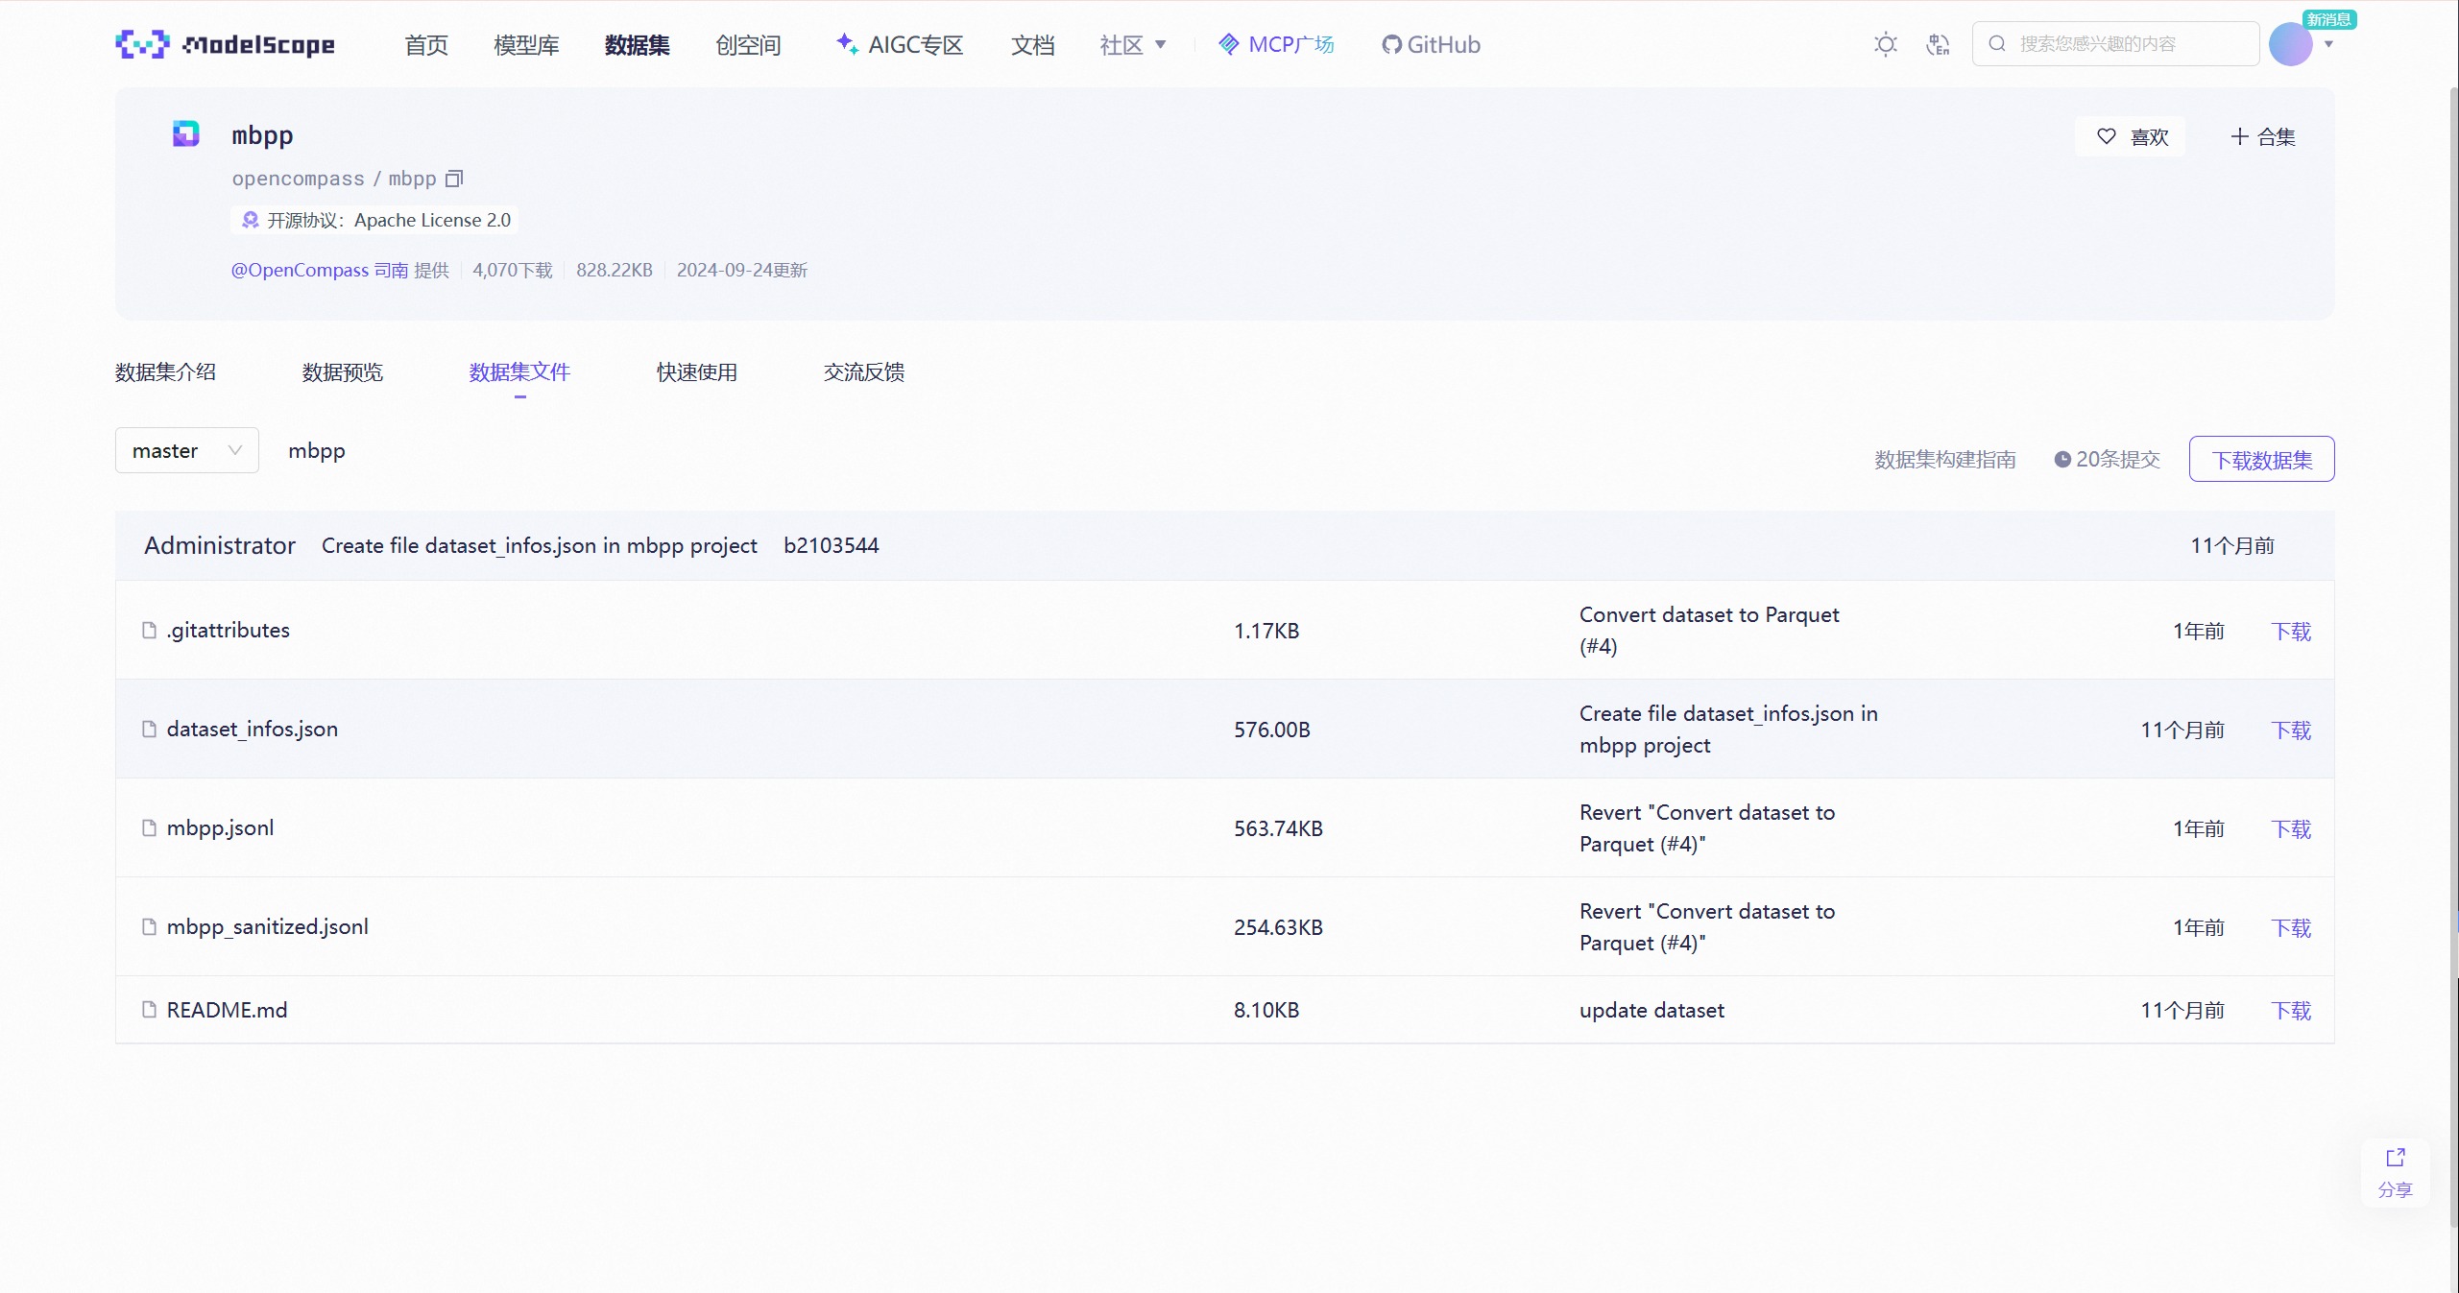Click the "Administrator" commit author

[x=220, y=545]
